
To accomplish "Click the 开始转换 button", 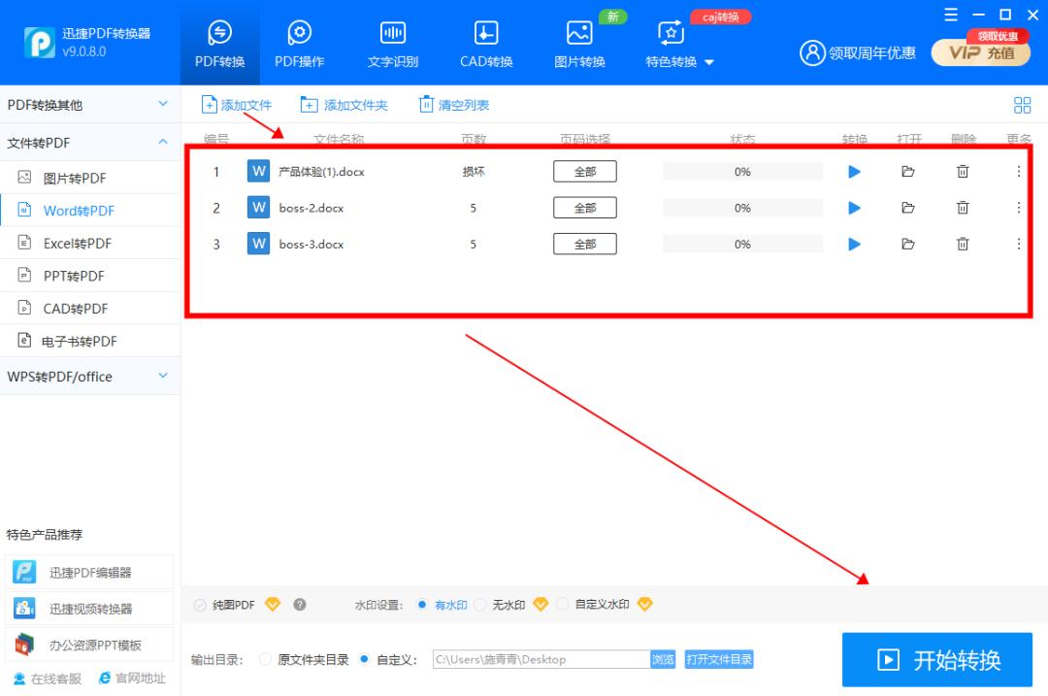I will click(935, 659).
